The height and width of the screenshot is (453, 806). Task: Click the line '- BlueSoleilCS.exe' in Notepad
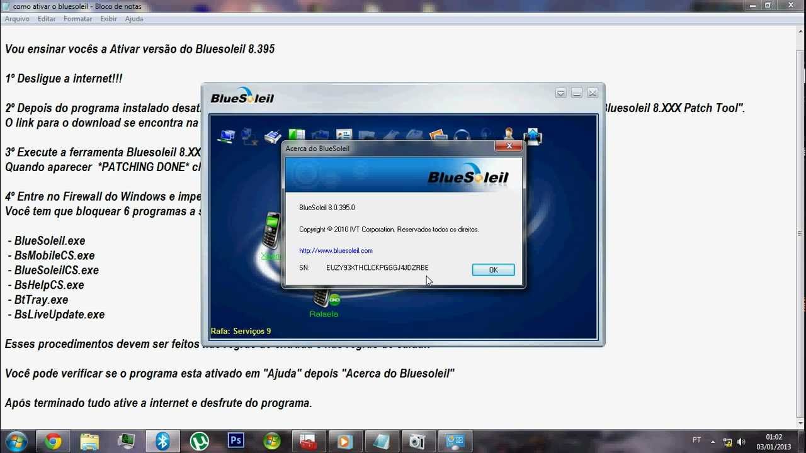pos(53,271)
